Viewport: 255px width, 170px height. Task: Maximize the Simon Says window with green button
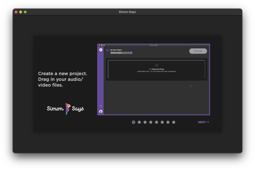25,12
